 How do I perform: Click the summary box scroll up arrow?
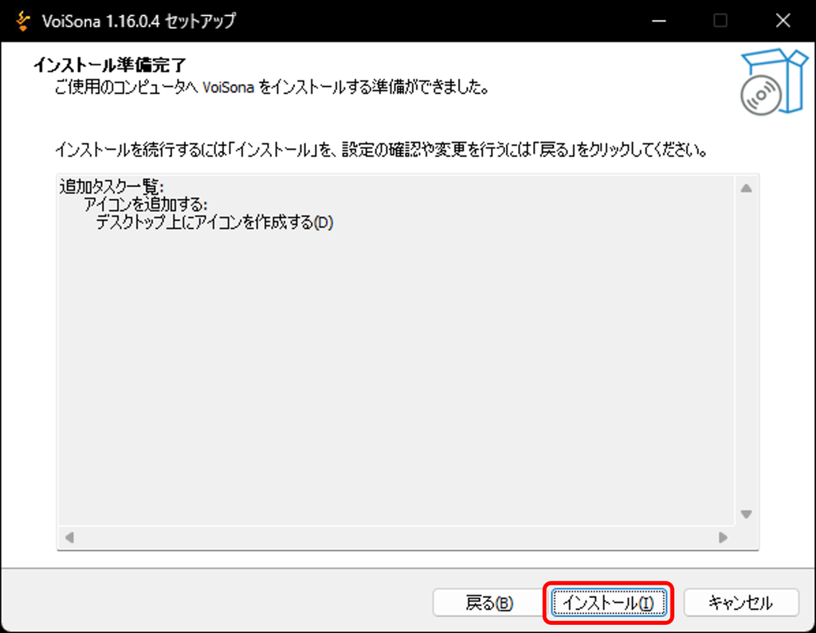pyautogui.click(x=746, y=188)
